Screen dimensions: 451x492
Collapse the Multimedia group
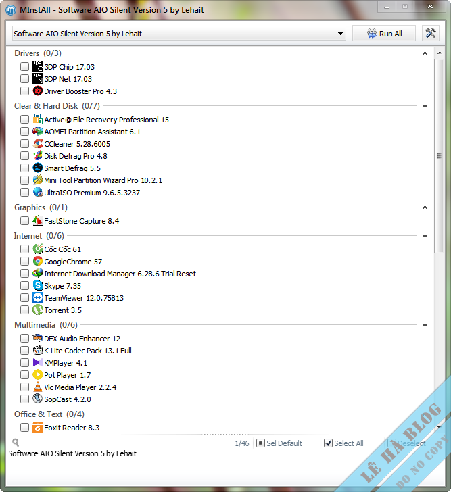tap(425, 325)
